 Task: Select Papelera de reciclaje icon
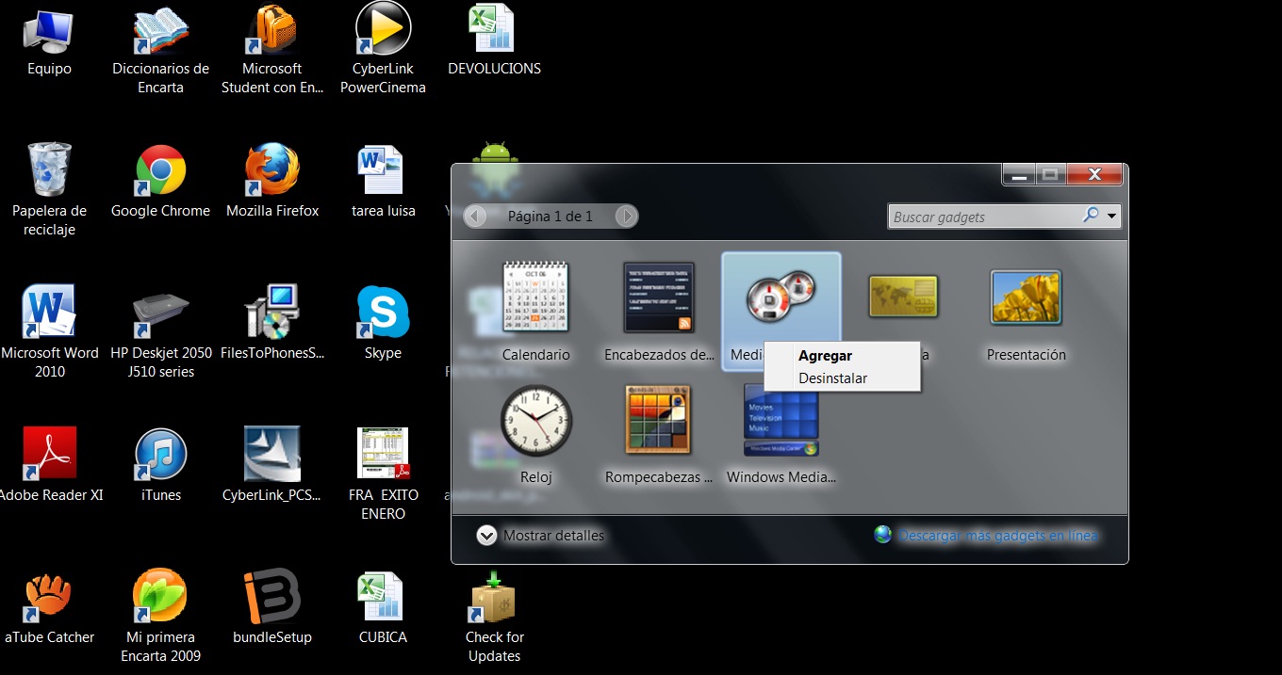tap(49, 189)
